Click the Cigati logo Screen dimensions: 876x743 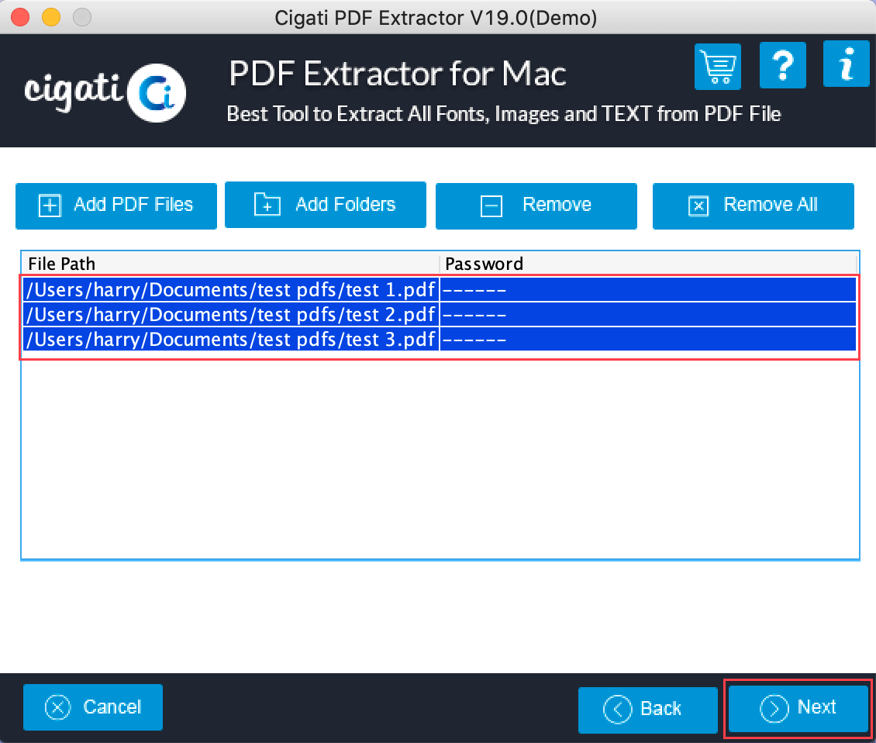point(105,92)
